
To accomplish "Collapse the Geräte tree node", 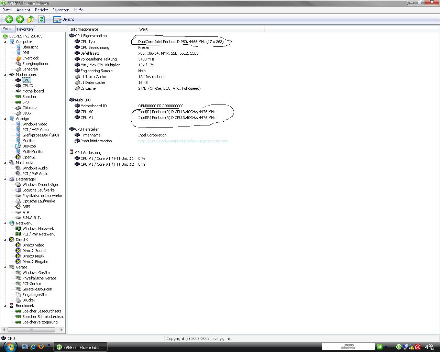I will pyautogui.click(x=5, y=267).
